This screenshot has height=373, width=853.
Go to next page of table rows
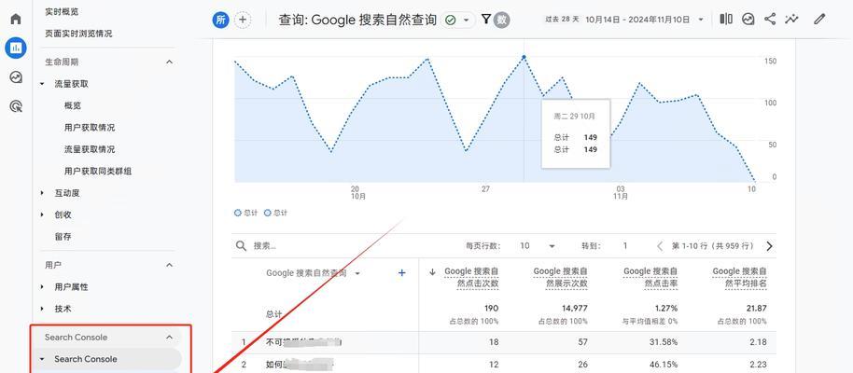pyautogui.click(x=769, y=246)
